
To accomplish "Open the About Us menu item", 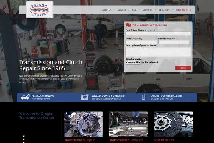I will [107, 10].
